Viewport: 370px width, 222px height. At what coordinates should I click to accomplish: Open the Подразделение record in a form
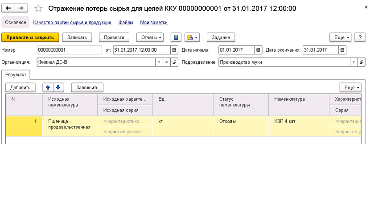pos(362,62)
